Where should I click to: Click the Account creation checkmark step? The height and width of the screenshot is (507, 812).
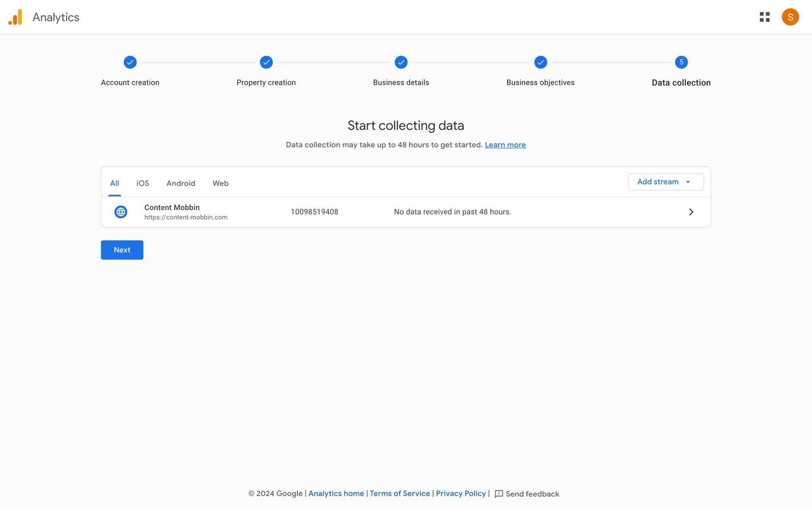[130, 62]
